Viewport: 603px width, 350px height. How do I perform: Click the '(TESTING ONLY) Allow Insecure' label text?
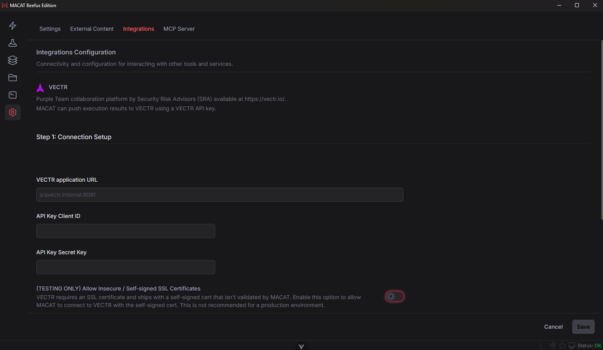(118, 289)
